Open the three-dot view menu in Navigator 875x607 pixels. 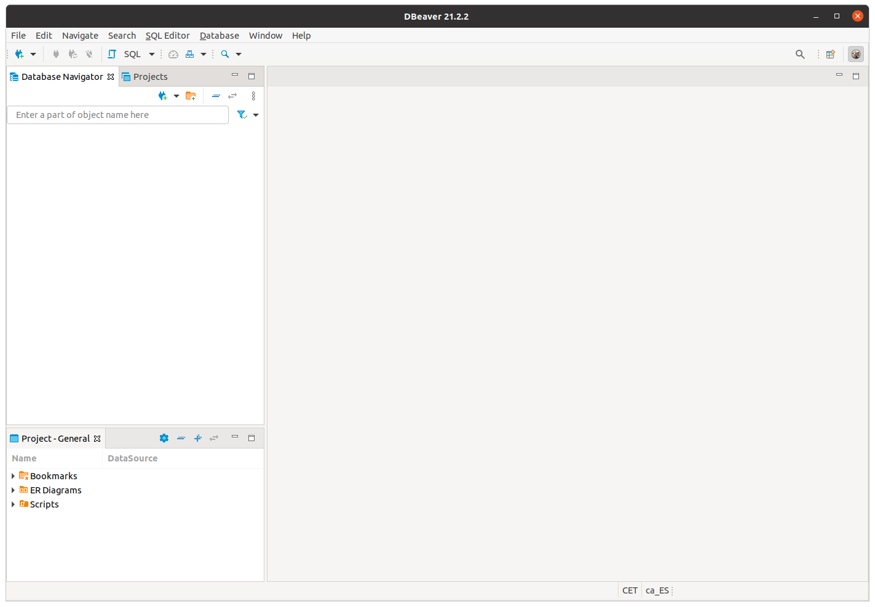[x=253, y=96]
